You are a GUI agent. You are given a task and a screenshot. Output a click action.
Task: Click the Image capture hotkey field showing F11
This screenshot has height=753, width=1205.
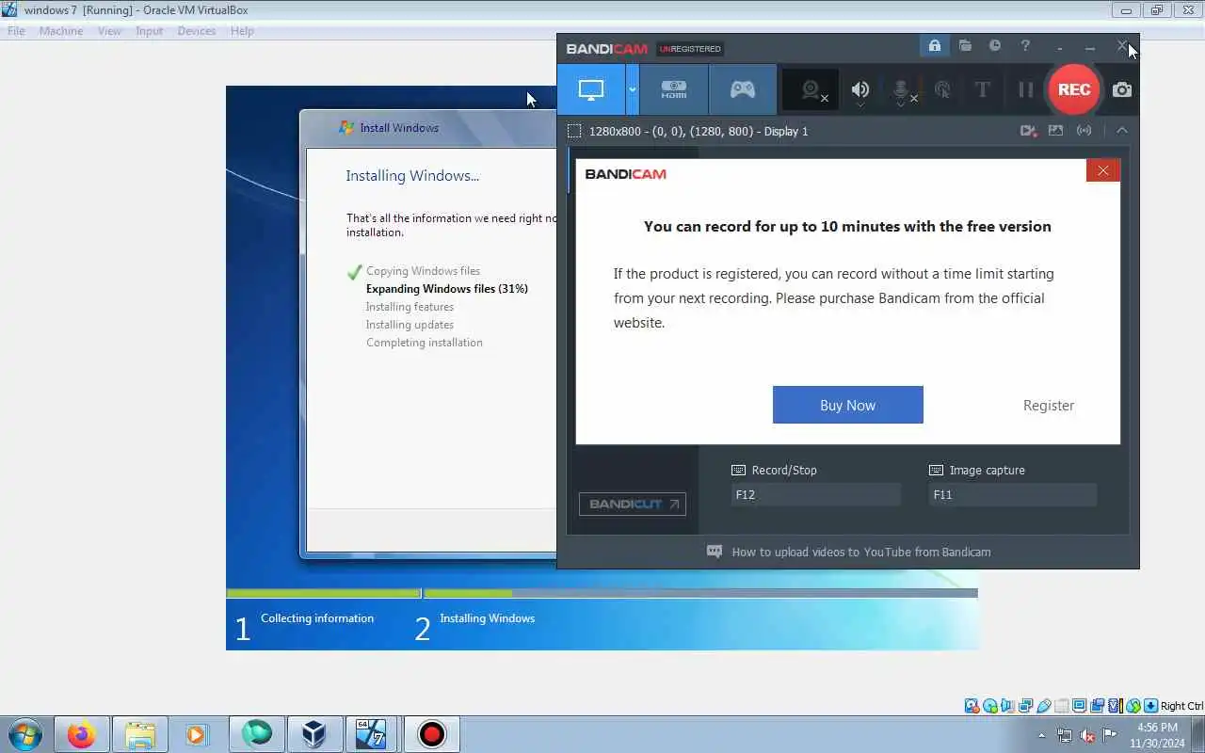(x=1013, y=494)
